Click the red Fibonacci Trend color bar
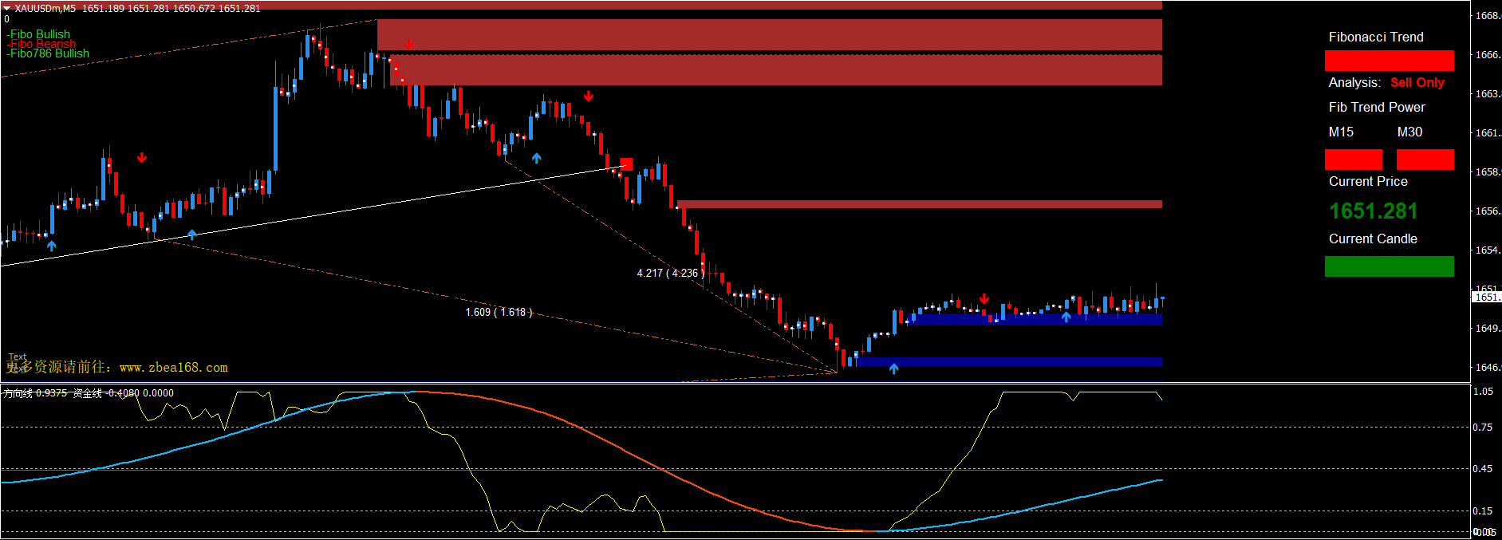The width and height of the screenshot is (1502, 540). pos(1389,61)
